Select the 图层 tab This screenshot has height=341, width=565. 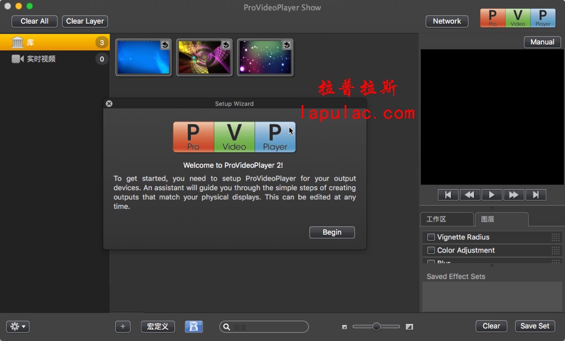pos(501,219)
